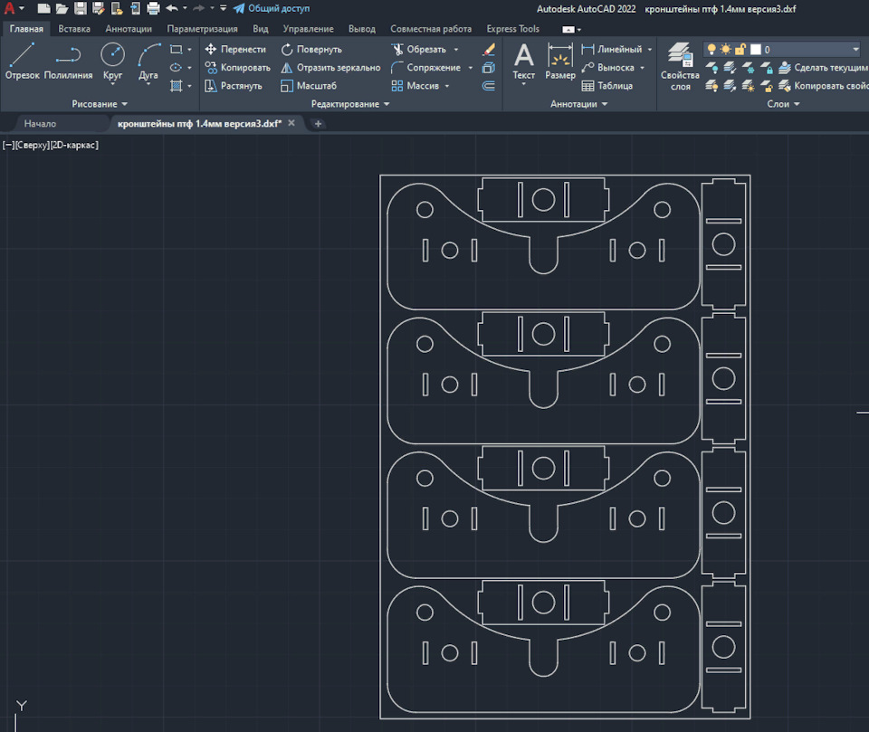Insert a Таблица (Table) annotation
869x732 pixels.
606,86
